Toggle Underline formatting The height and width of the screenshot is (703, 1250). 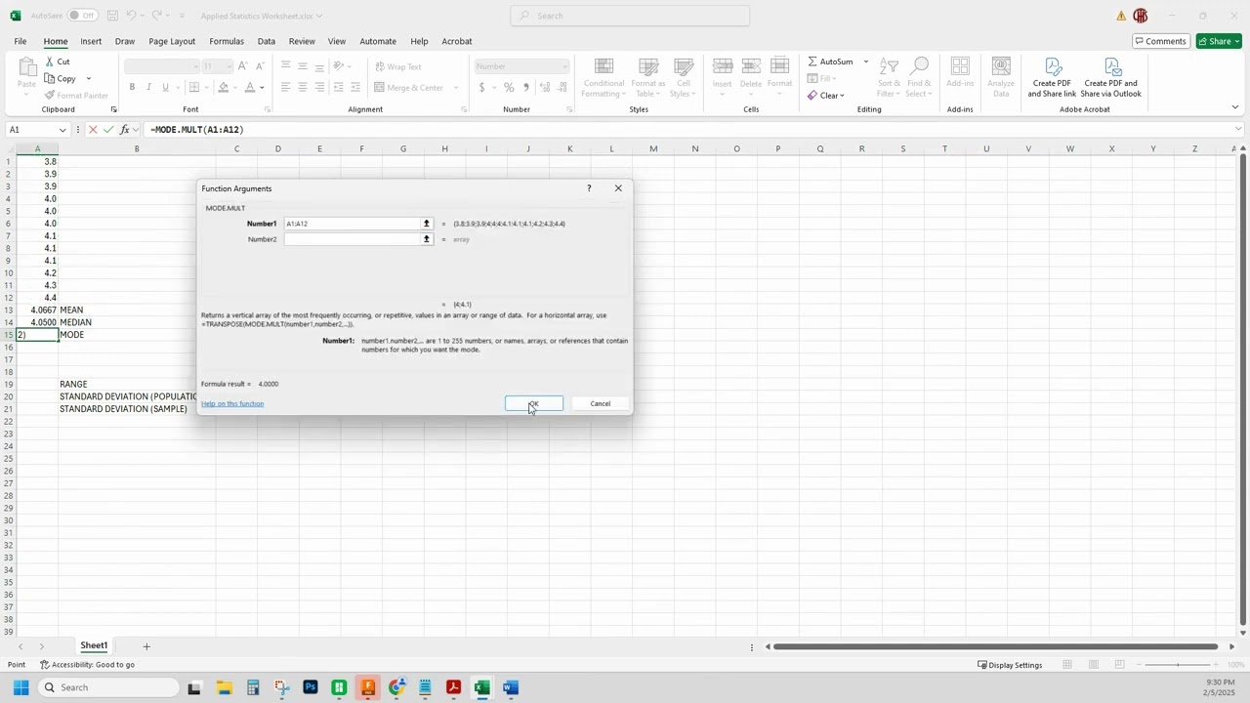pos(165,87)
